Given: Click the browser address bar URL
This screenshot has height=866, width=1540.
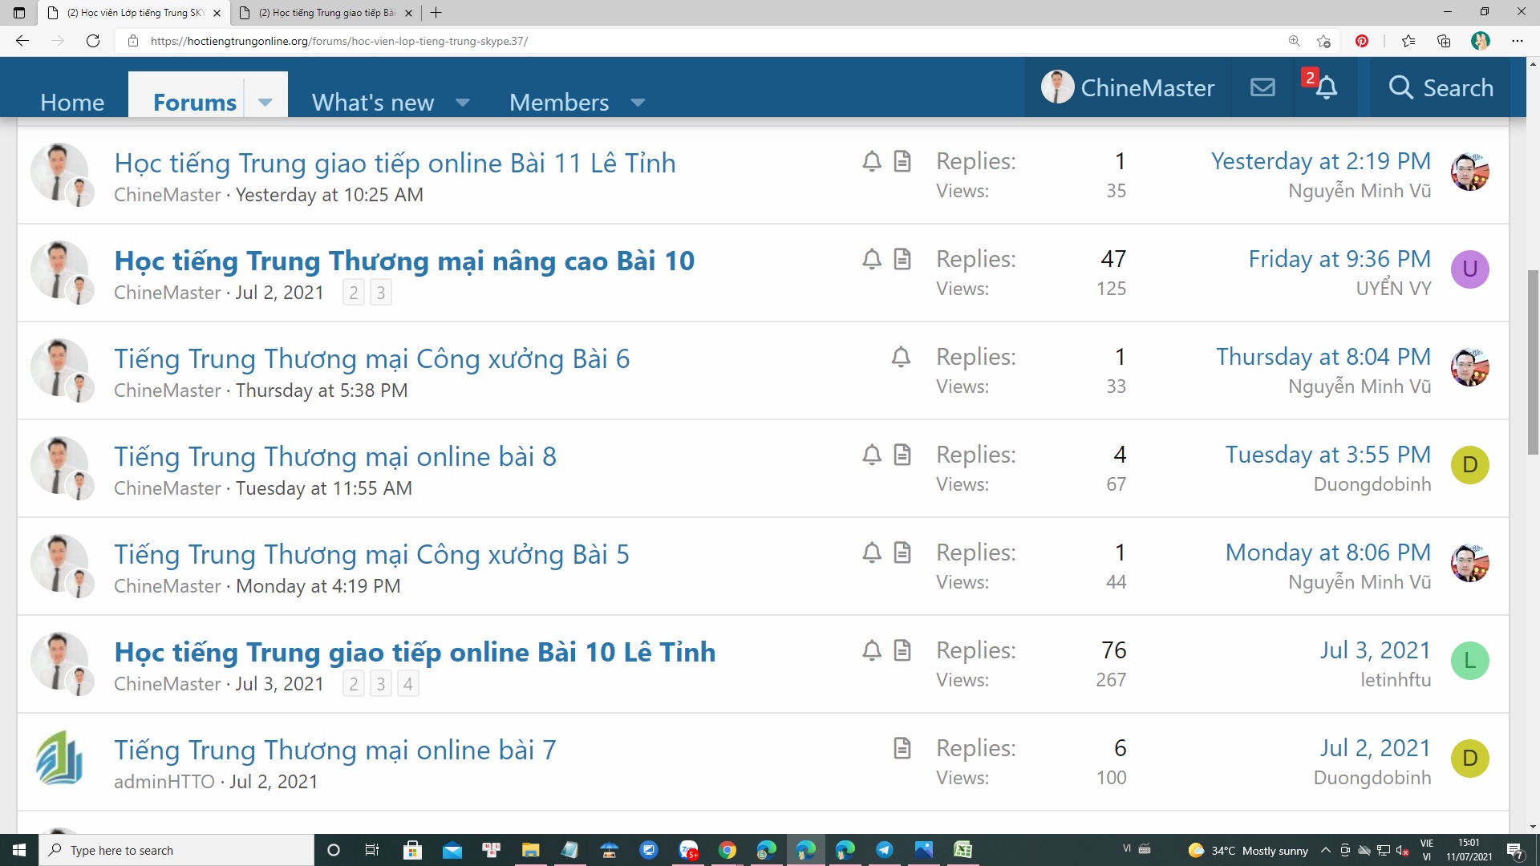Looking at the screenshot, I should pos(338,41).
